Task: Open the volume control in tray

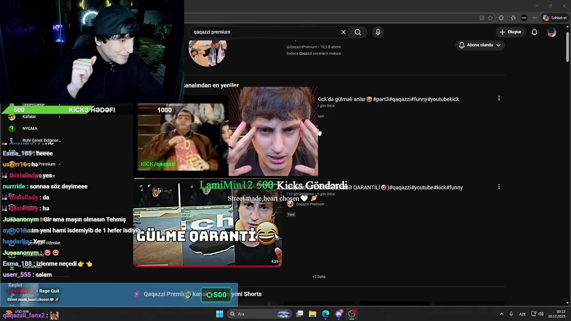Action: pos(540,314)
